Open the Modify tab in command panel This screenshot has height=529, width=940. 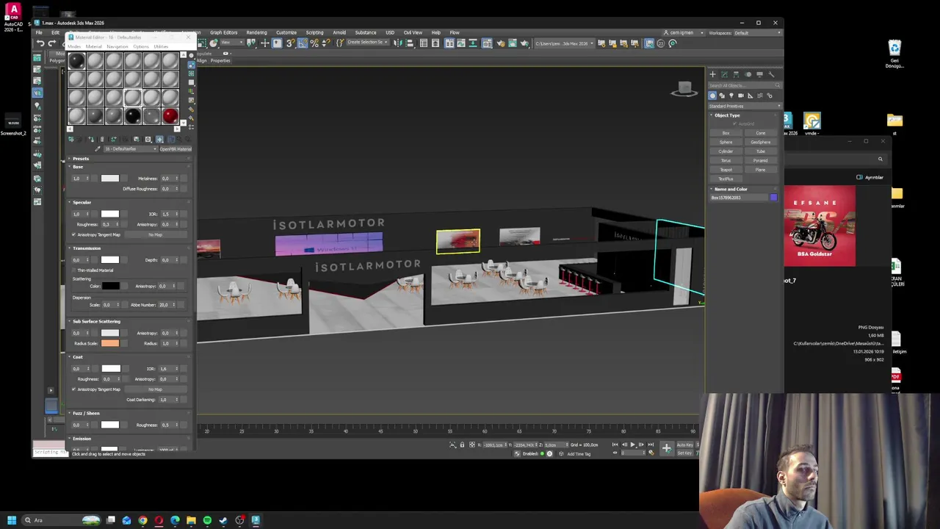pyautogui.click(x=724, y=74)
